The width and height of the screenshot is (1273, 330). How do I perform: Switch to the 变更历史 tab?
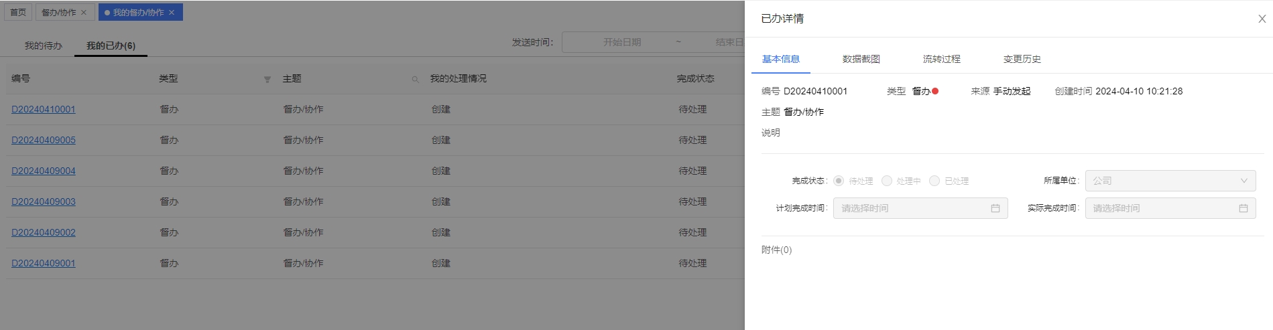1022,59
